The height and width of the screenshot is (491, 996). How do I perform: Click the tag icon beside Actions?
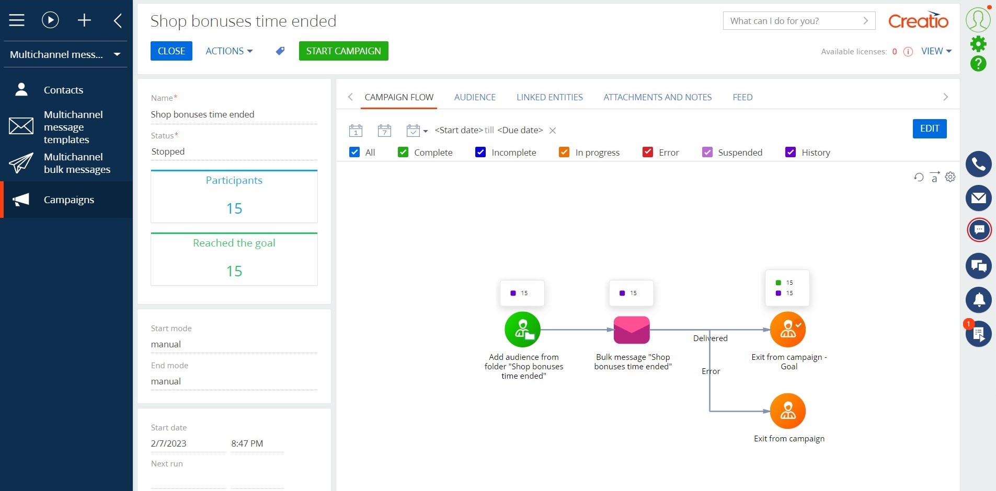[x=280, y=51]
